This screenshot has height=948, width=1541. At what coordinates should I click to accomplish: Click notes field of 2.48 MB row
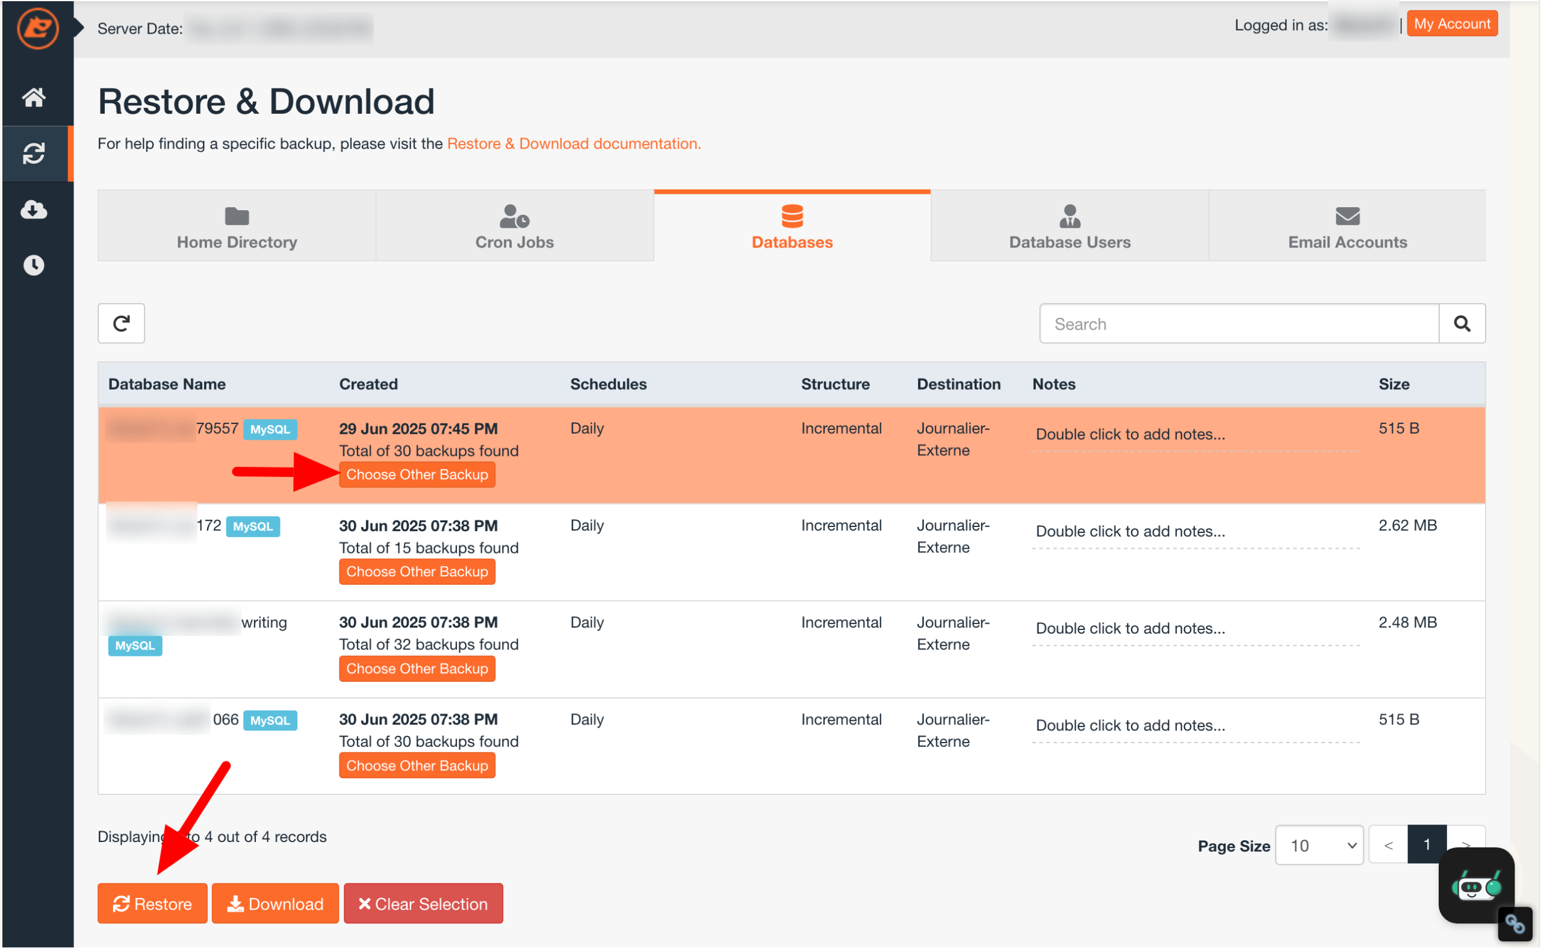coord(1195,628)
